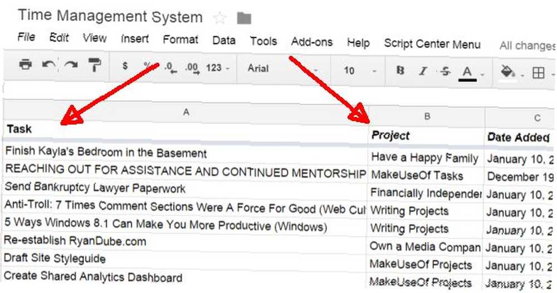Viewport: 557px width, 293px height.
Task: Open the 123 number format dropdown
Action: (217, 68)
